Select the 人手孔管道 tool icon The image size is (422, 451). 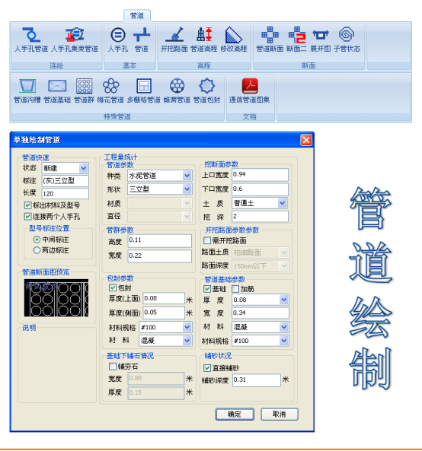pyautogui.click(x=31, y=35)
